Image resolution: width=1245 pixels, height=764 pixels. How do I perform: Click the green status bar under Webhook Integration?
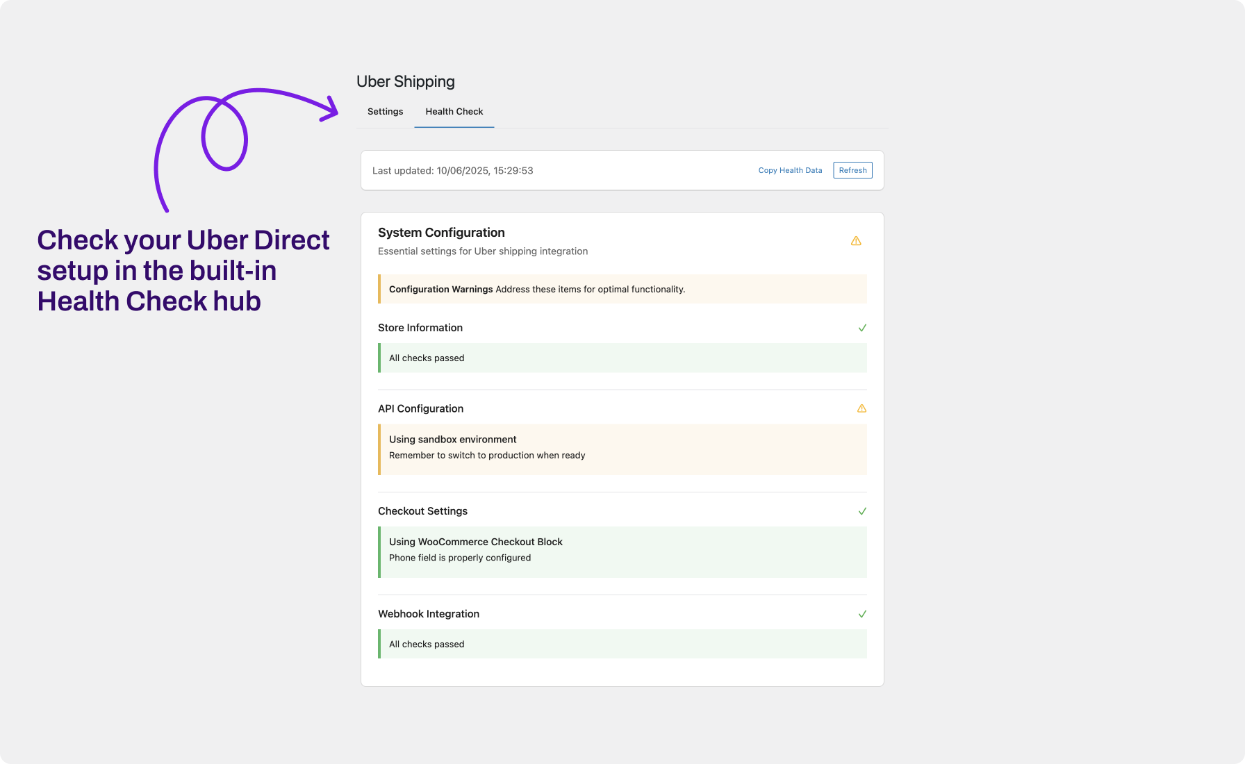coord(622,644)
